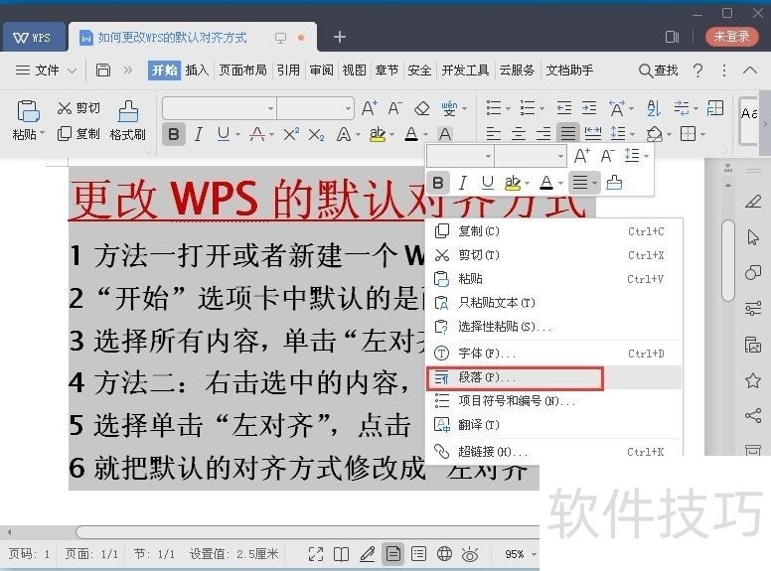Apply subscript formatting
This screenshot has width=771, height=571.
coord(316,134)
